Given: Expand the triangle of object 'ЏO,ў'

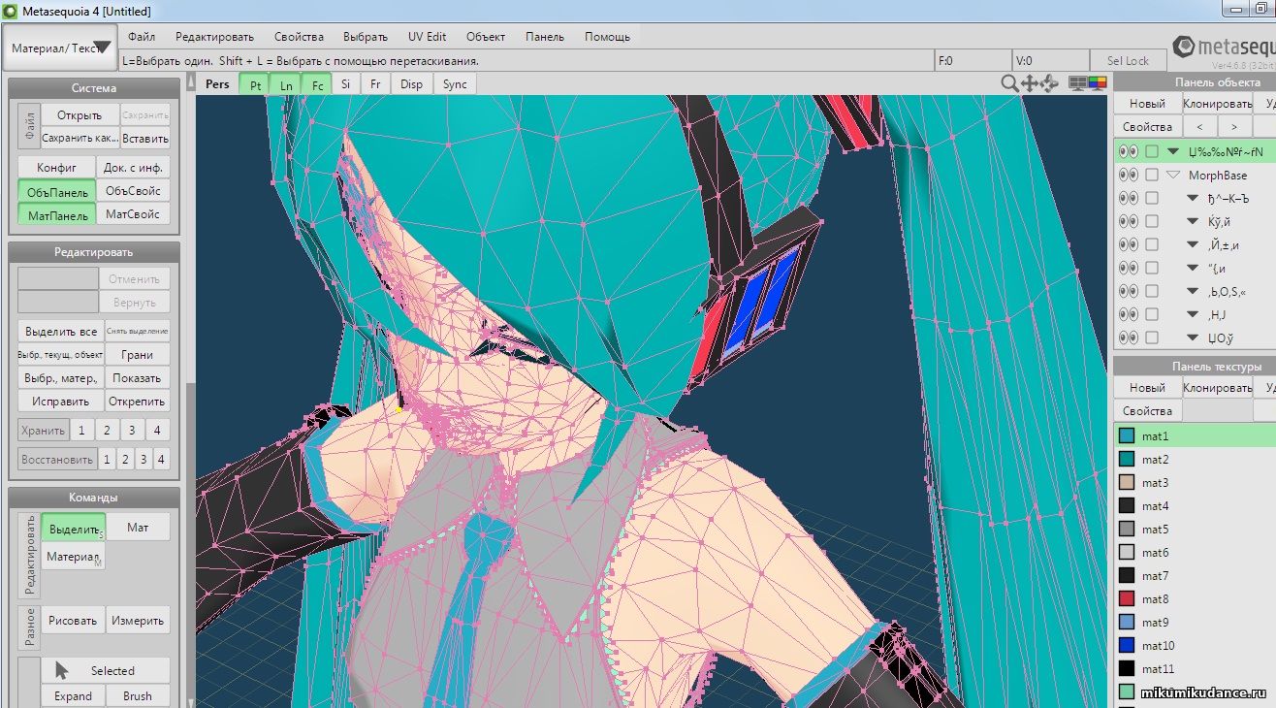Looking at the screenshot, I should [x=1193, y=338].
